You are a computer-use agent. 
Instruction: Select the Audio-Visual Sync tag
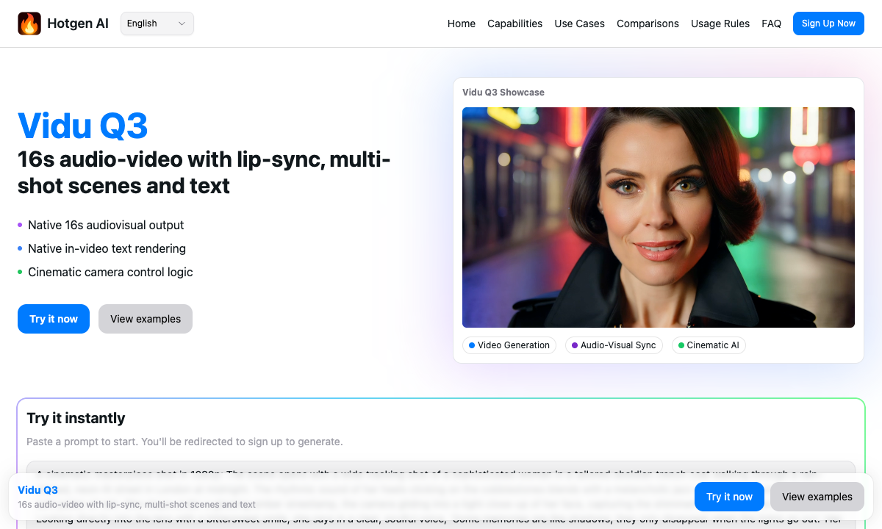pyautogui.click(x=614, y=345)
